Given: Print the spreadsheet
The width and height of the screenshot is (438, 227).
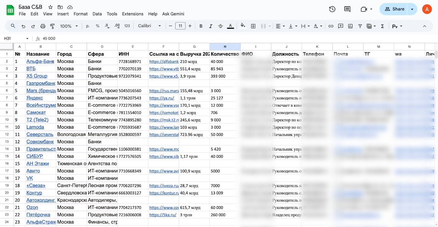Looking at the screenshot, I should (43, 26).
